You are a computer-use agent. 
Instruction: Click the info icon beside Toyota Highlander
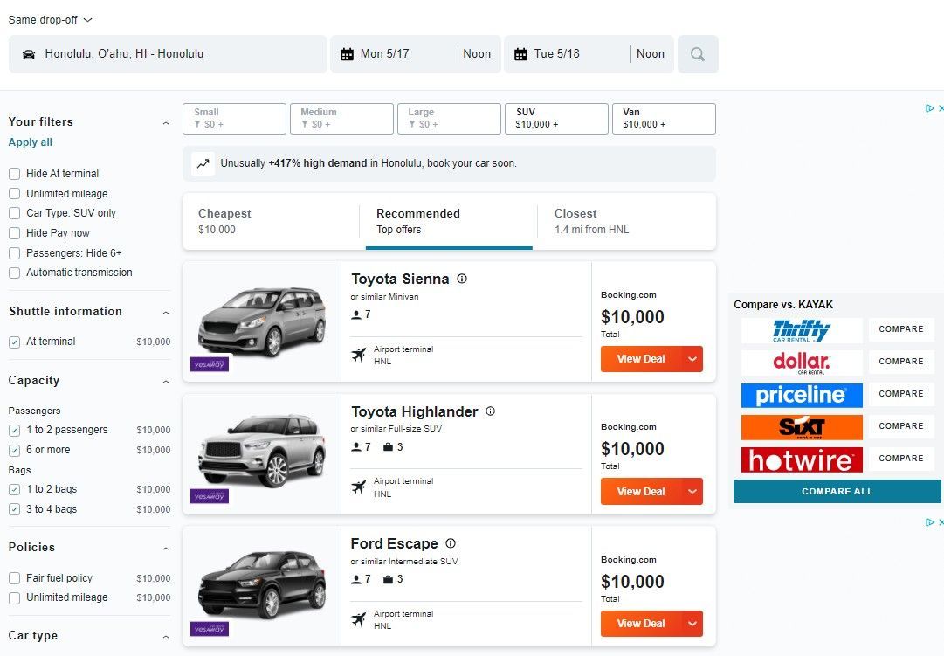pyautogui.click(x=491, y=411)
